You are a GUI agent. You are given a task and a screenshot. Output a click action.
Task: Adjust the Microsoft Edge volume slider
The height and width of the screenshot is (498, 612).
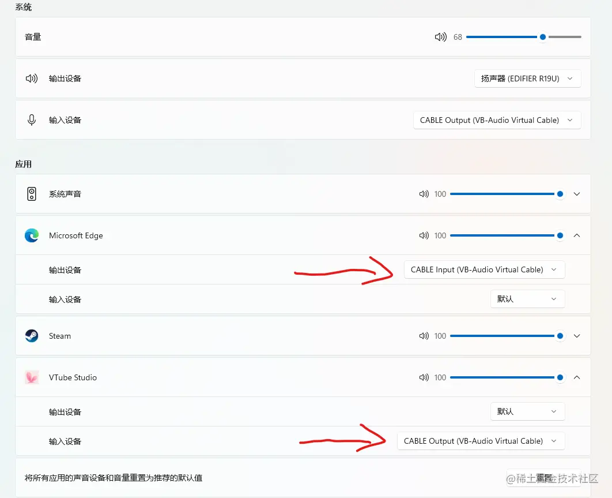(x=507, y=235)
